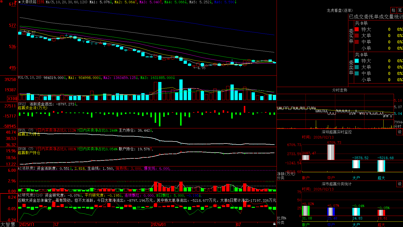Click the 深市超赢分类统计 panel title
The image size is (403, 227).
(337, 184)
